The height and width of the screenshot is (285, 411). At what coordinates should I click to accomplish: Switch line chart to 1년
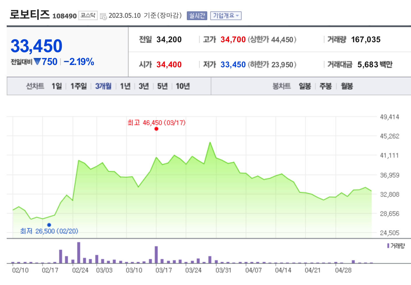125,86
